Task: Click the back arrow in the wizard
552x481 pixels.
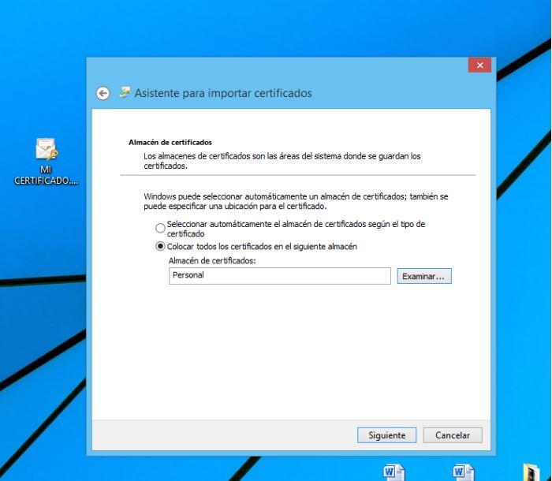Action: (103, 93)
